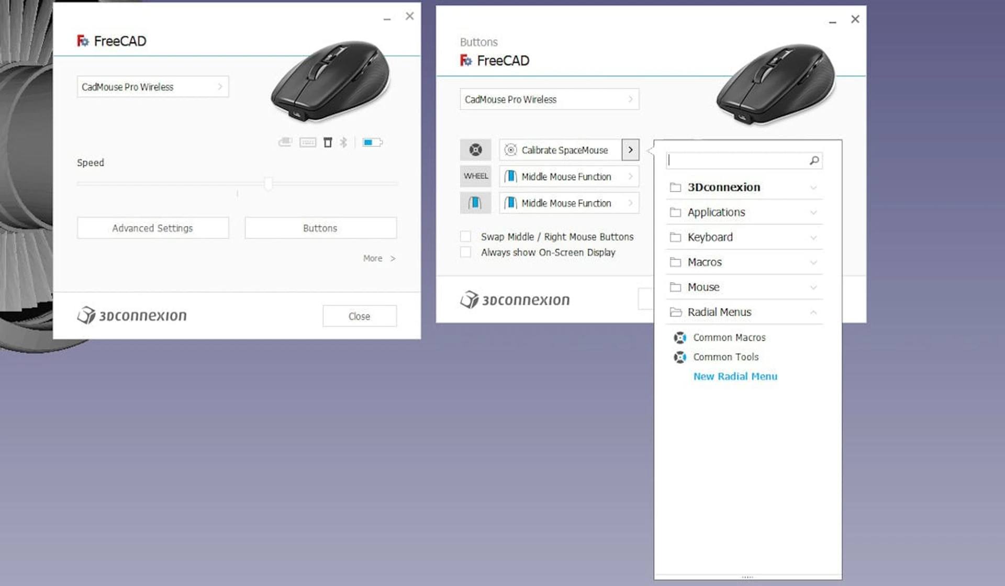Click the keyboard status icon

[x=308, y=142]
